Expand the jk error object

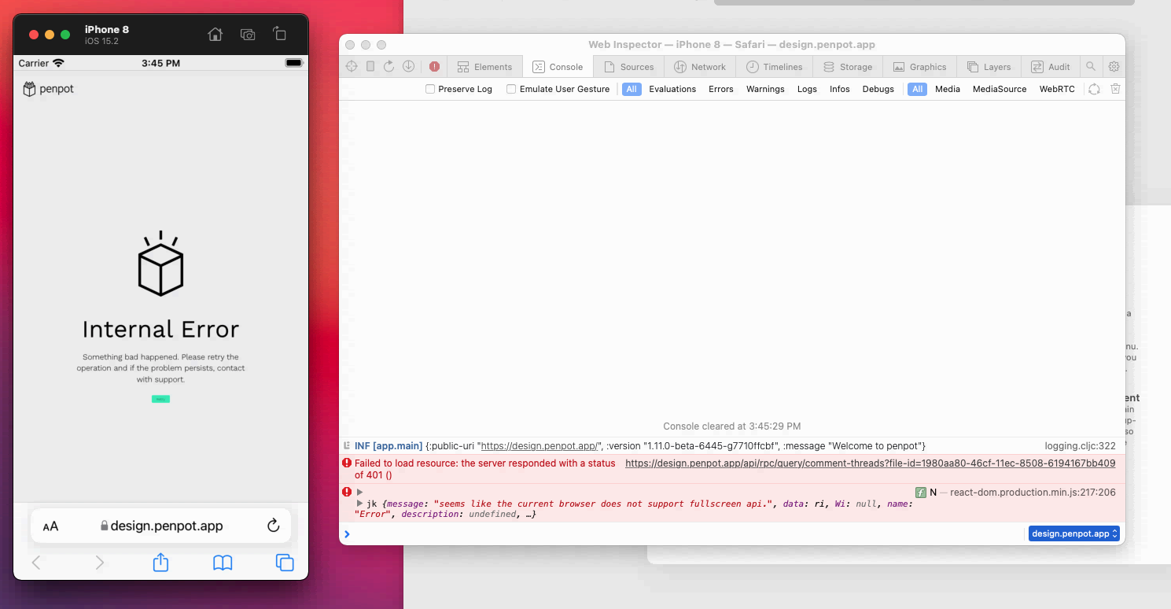click(359, 504)
